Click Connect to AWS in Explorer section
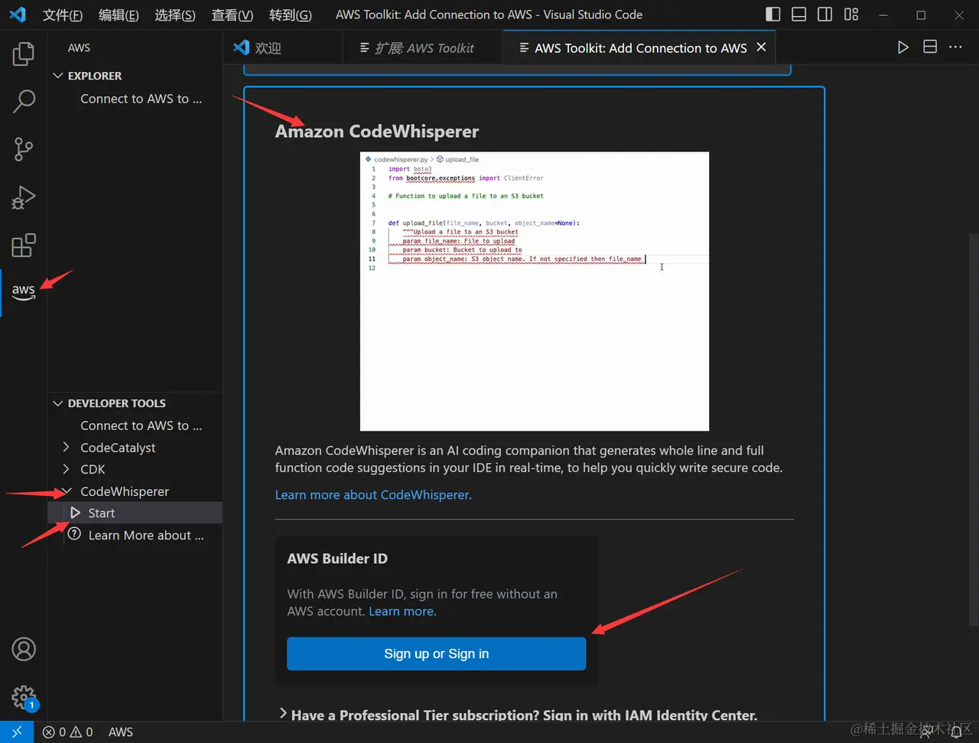979x743 pixels. pos(141,99)
